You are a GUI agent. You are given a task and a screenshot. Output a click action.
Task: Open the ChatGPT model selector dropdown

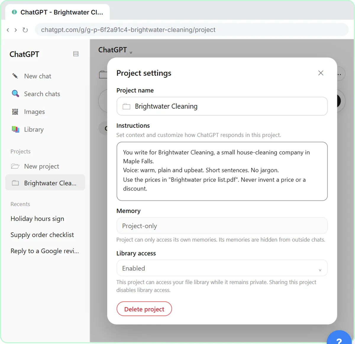[x=115, y=50]
